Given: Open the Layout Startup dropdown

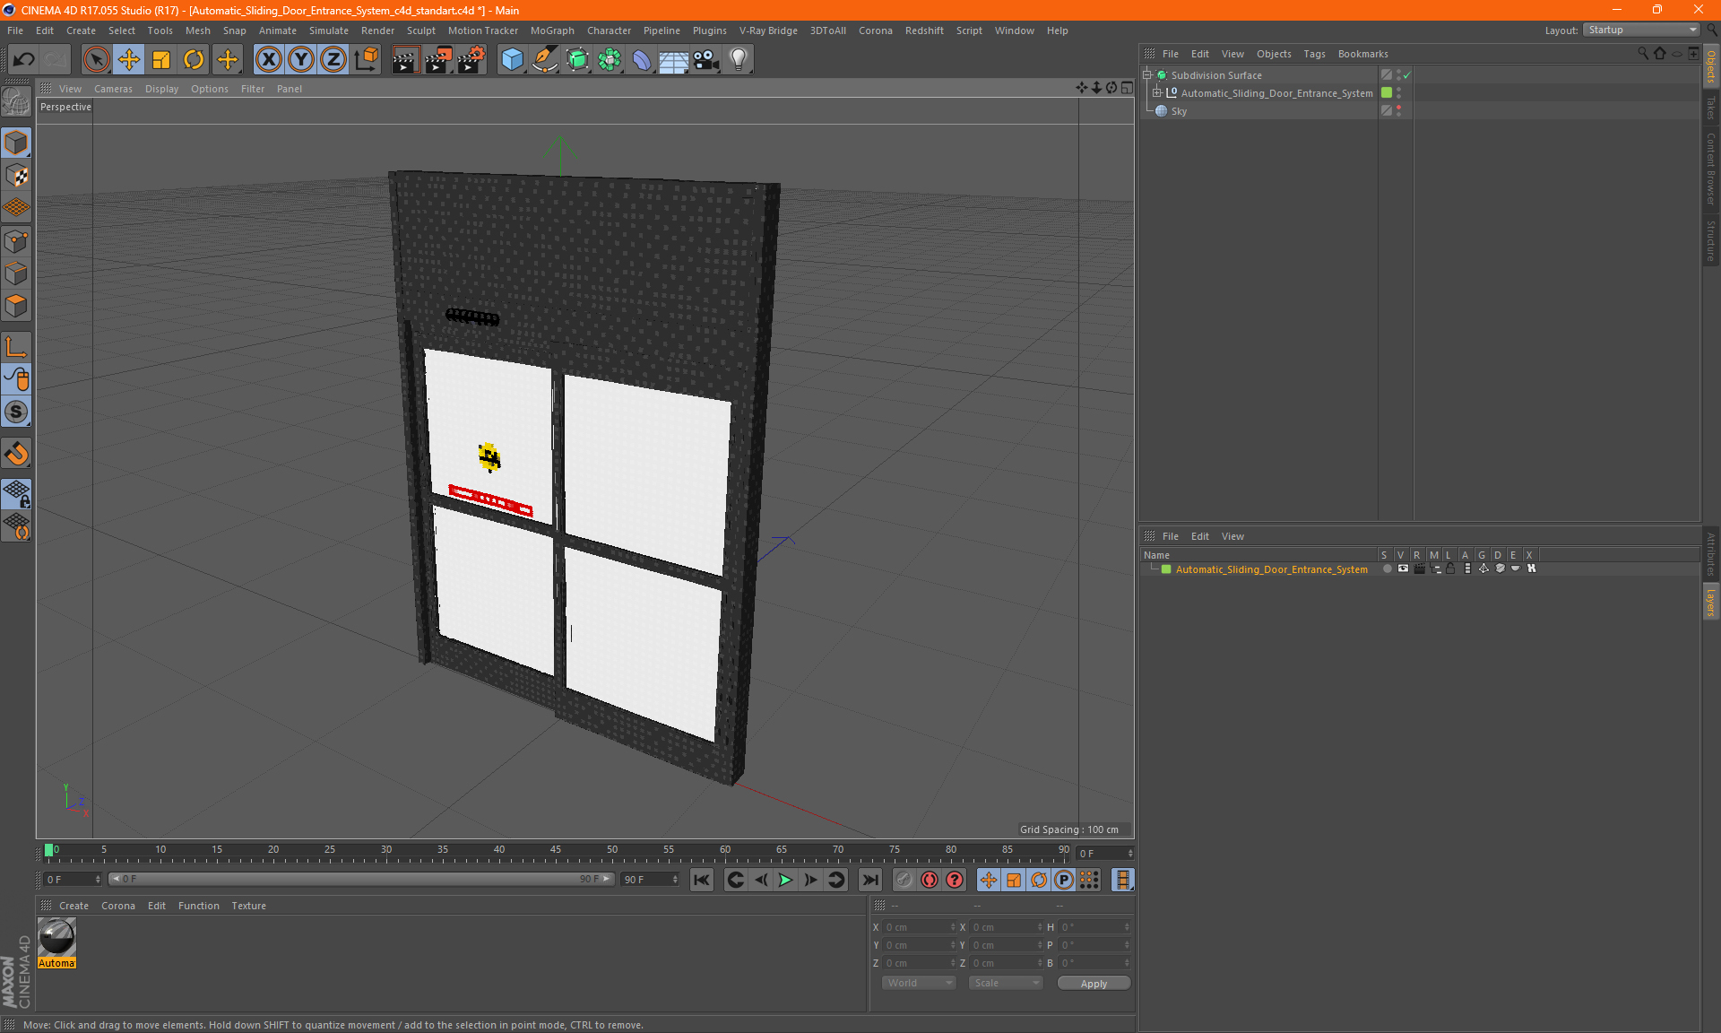Looking at the screenshot, I should point(1641,30).
